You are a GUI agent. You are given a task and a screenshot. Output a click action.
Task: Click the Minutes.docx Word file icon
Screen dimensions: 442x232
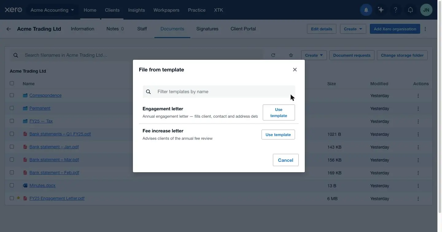25,185
